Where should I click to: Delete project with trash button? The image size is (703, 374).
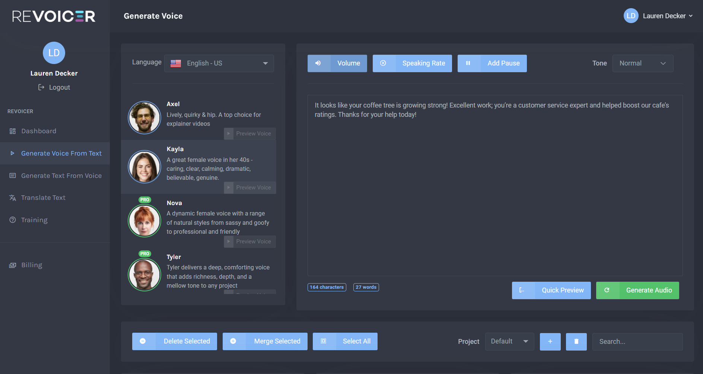pos(576,342)
